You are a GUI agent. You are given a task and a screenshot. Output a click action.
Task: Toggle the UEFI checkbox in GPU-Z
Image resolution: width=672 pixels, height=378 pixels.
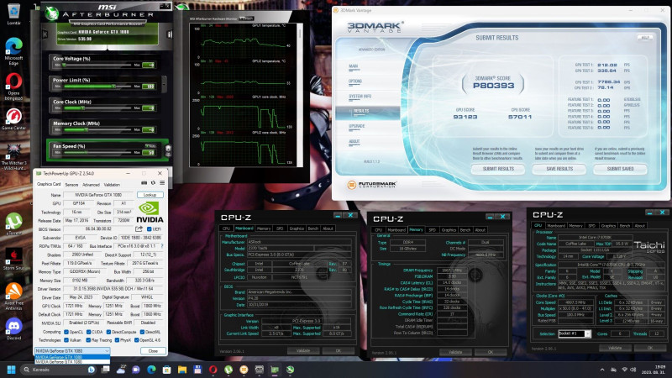pos(150,229)
